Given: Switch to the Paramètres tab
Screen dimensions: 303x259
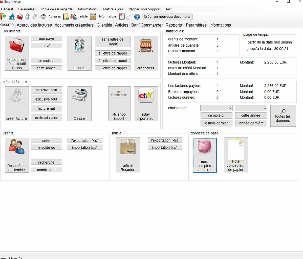Looking at the screenshot, I should (x=196, y=25).
